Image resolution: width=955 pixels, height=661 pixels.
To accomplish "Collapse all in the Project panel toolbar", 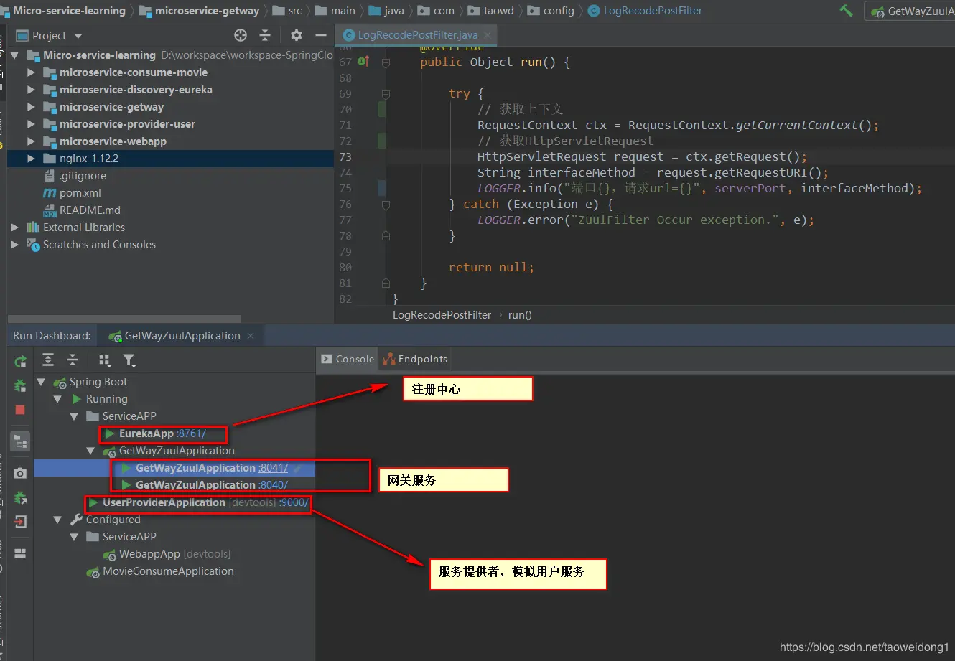I will coord(265,35).
